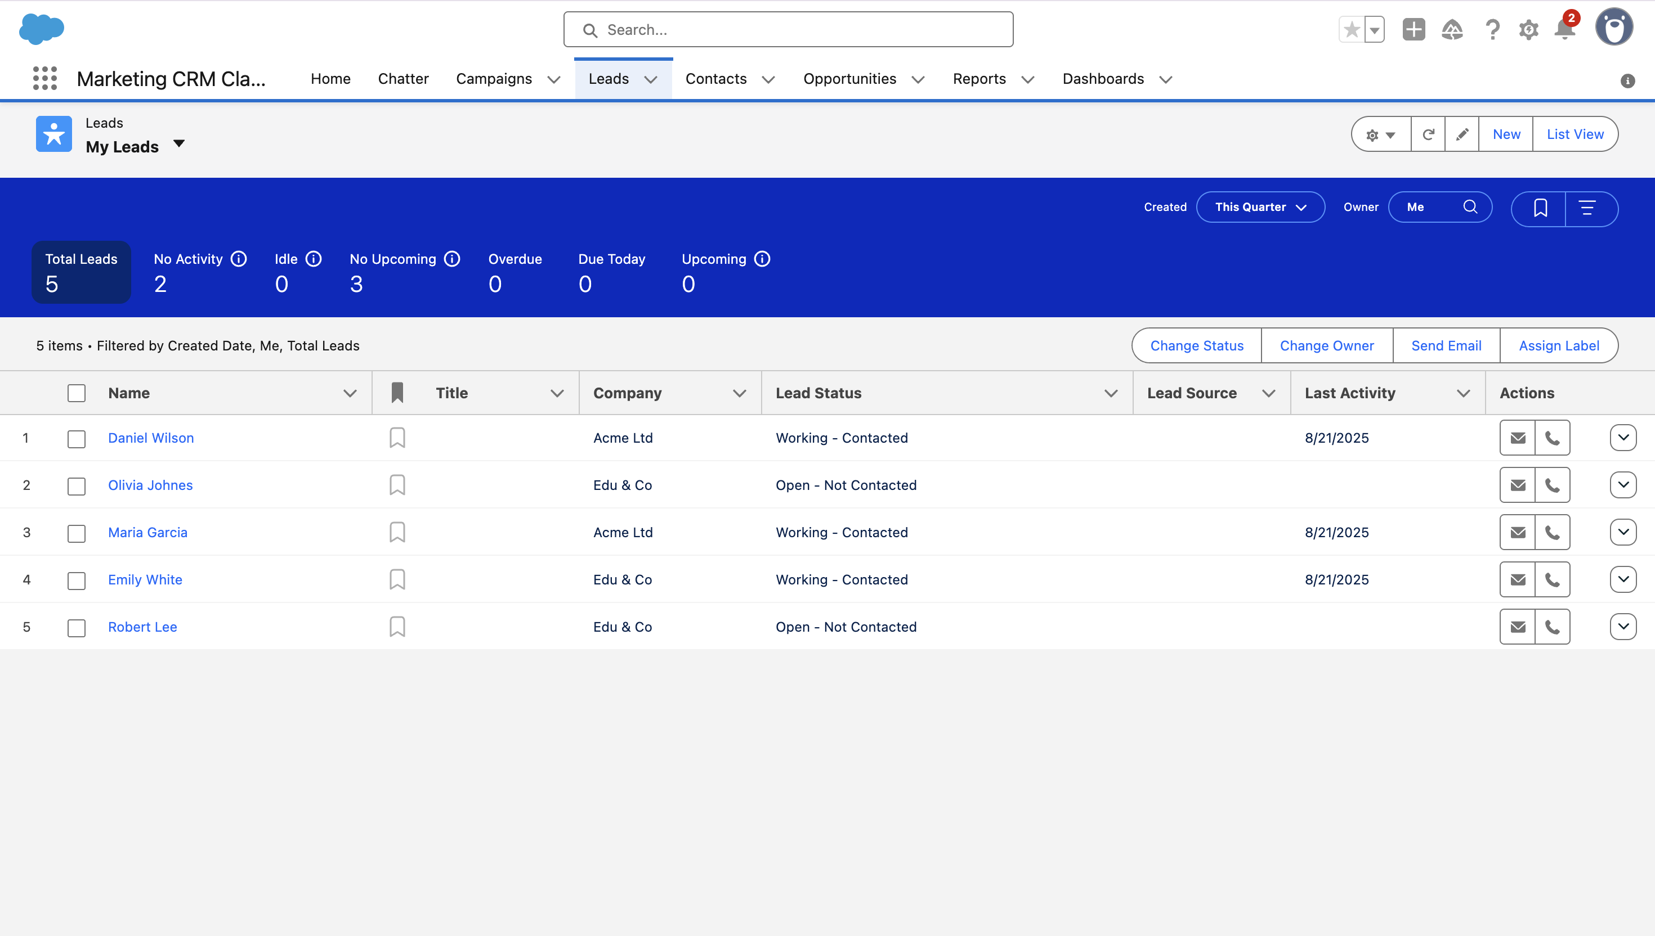This screenshot has width=1655, height=936.
Task: Click Assign Label button
Action: (1559, 346)
